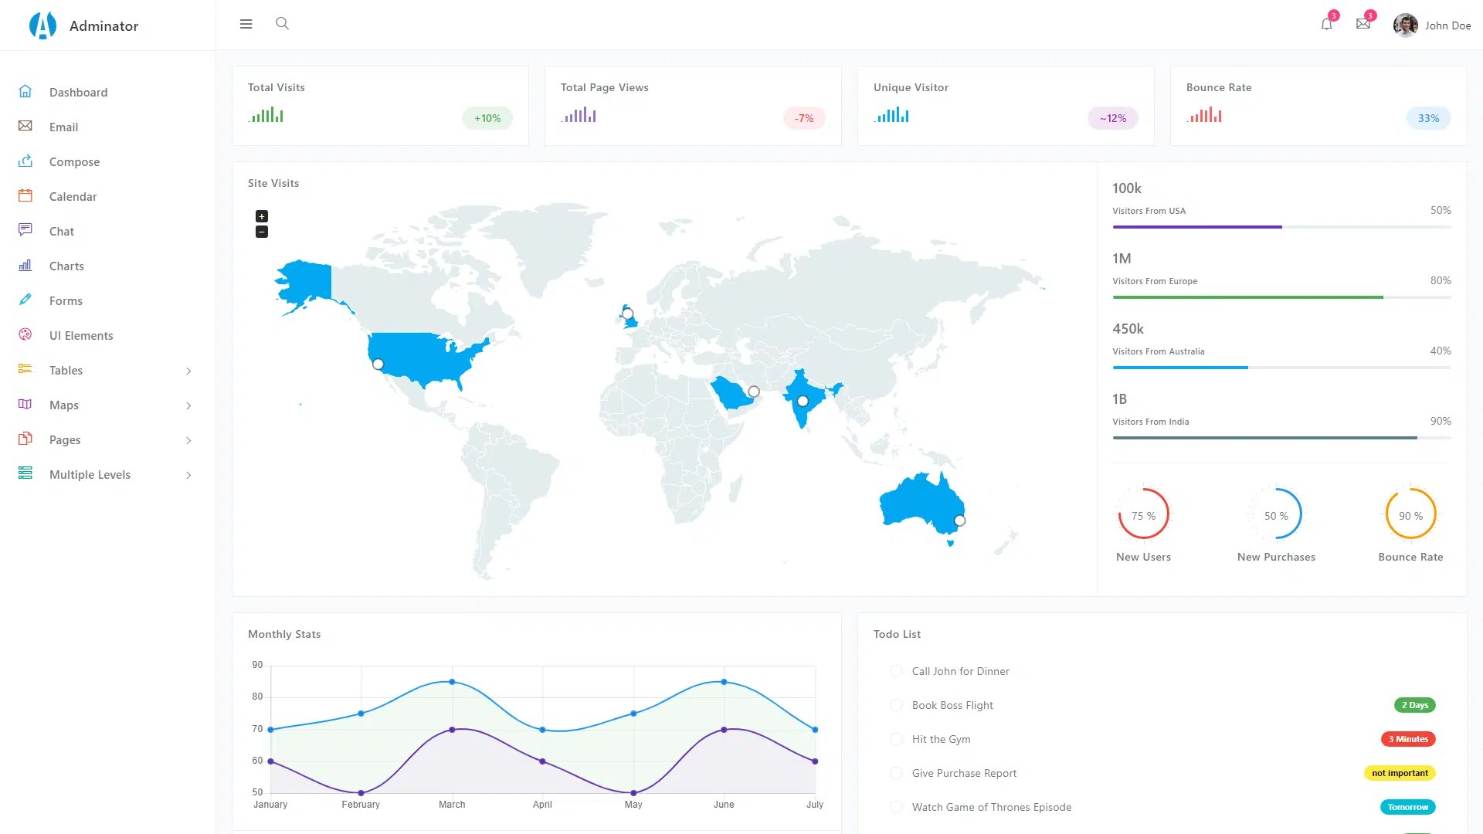Toggle the hamburger menu to collapse sidebar

pyautogui.click(x=246, y=24)
